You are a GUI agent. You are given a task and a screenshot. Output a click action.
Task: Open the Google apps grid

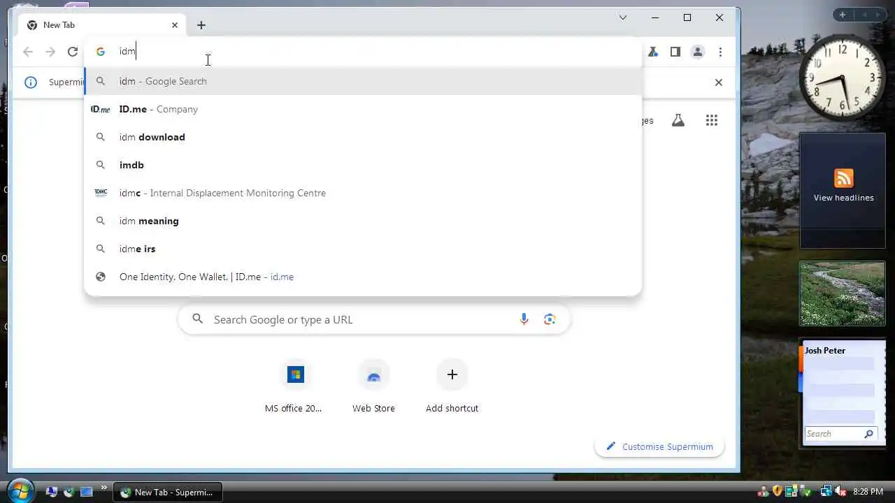coord(712,120)
